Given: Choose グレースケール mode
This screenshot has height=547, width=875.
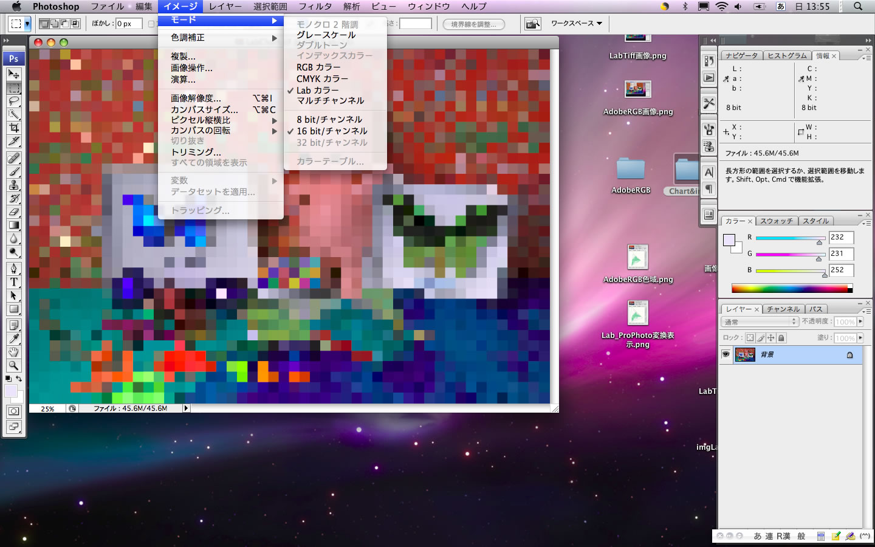Looking at the screenshot, I should [335, 35].
